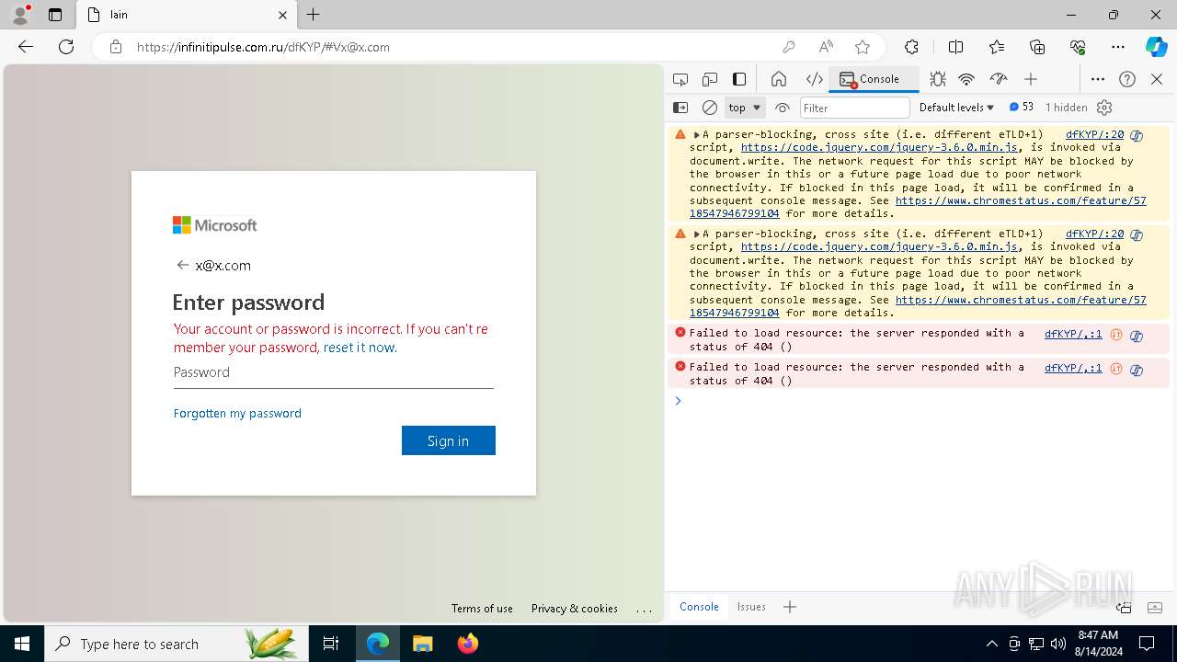Show the console sidebar

tap(680, 108)
